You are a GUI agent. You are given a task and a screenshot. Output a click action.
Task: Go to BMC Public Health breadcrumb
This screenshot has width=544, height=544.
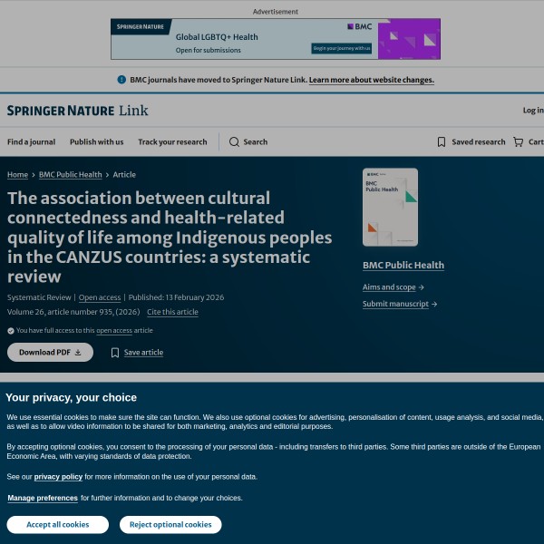tap(70, 175)
